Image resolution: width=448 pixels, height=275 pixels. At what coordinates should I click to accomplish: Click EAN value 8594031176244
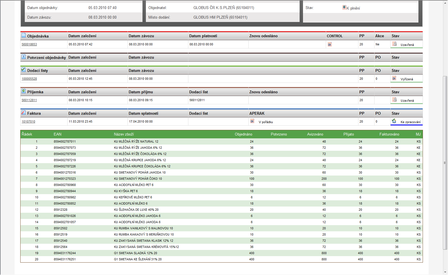[x=65, y=253]
